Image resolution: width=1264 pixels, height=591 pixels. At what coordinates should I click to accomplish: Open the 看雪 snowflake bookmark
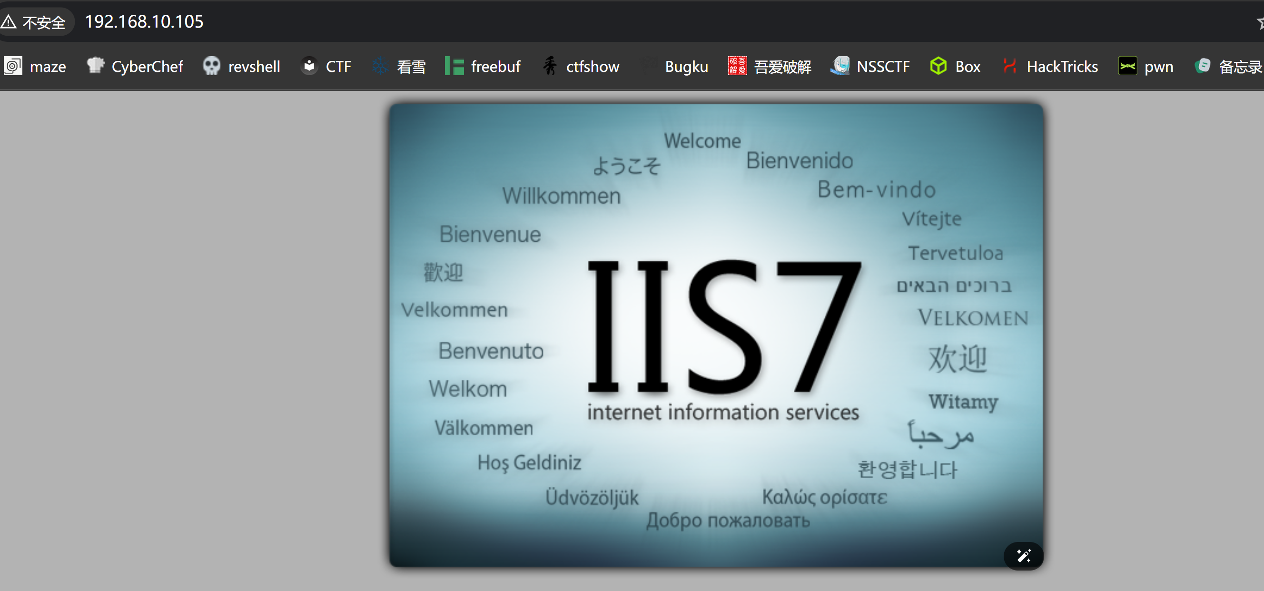click(x=398, y=66)
